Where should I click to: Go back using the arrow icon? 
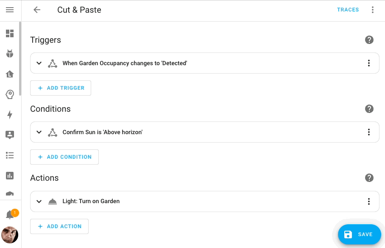click(x=37, y=10)
